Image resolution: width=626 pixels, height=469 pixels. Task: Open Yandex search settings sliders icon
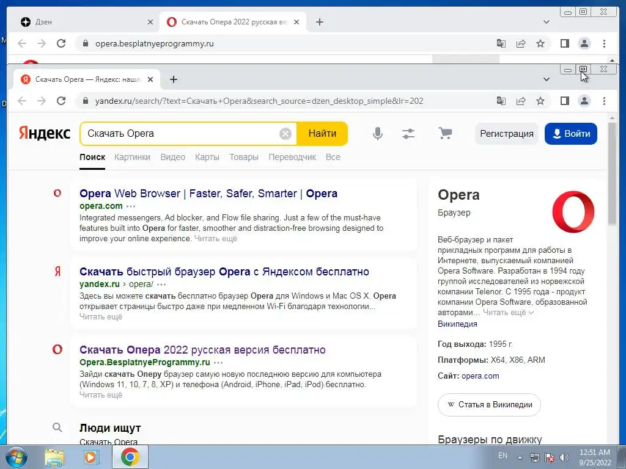point(408,134)
